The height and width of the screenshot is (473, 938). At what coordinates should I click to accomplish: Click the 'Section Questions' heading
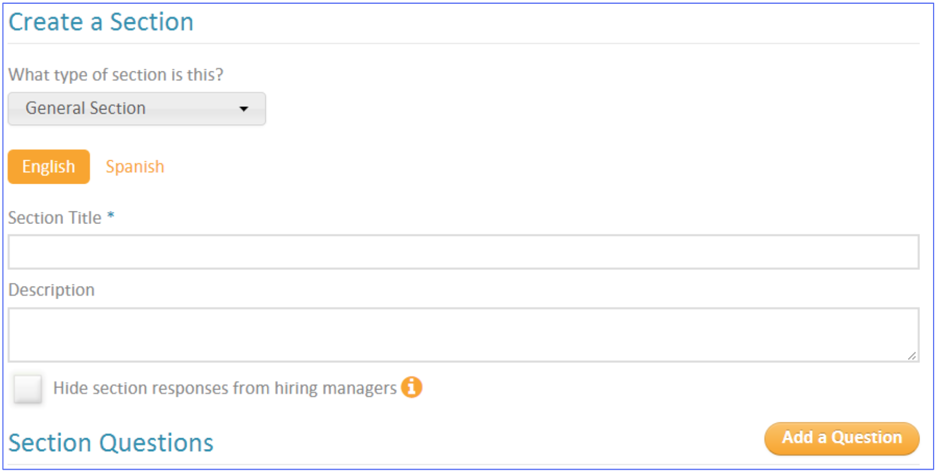111,442
